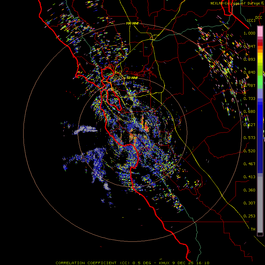Click the Correlation Coefficient KMUX caption
The image size is (265, 265).
click(x=132, y=263)
